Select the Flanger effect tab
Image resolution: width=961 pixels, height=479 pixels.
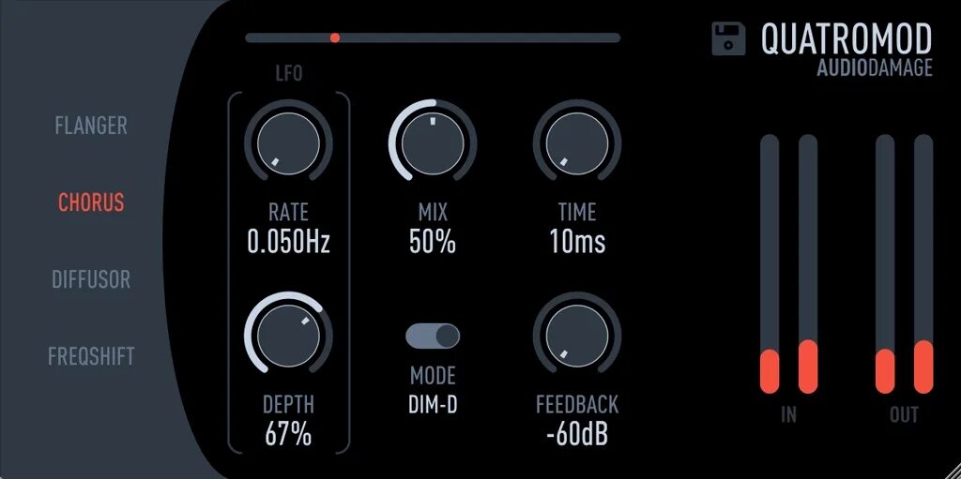pos(91,126)
